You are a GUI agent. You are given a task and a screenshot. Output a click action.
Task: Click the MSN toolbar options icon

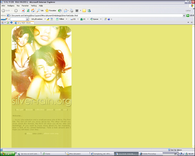click(x=105, y=19)
